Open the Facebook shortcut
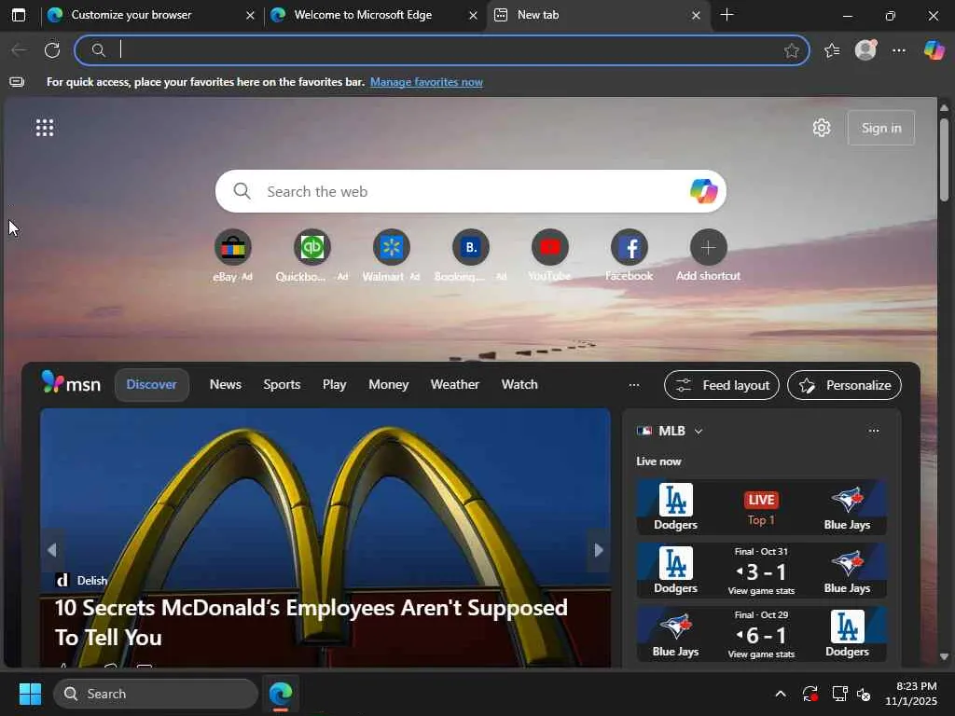Screen dimensions: 955x716 [629, 247]
